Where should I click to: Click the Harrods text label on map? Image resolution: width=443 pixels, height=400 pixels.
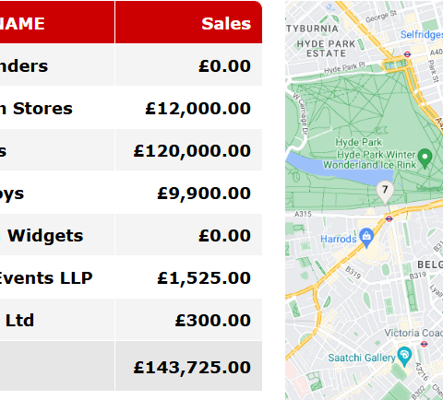pos(339,239)
